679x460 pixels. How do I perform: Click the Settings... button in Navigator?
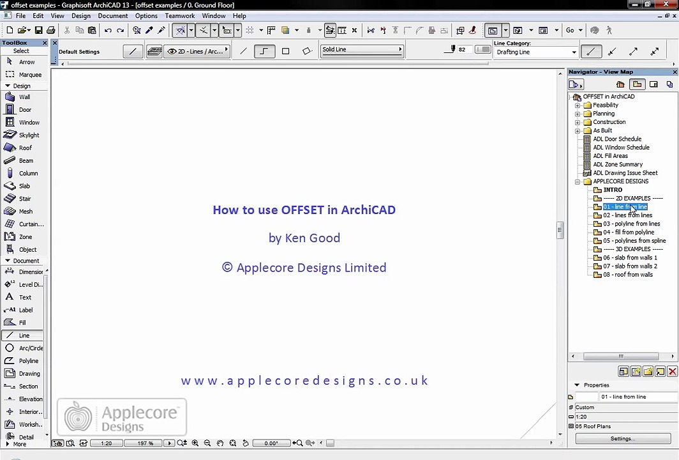[x=623, y=438]
